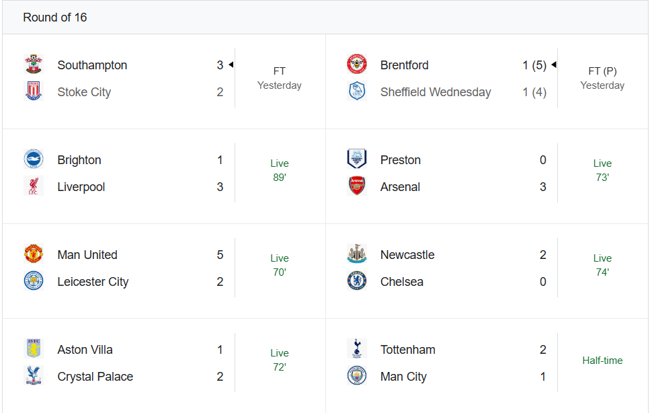Click the Sheffield Wednesday owl crest

[x=357, y=91]
